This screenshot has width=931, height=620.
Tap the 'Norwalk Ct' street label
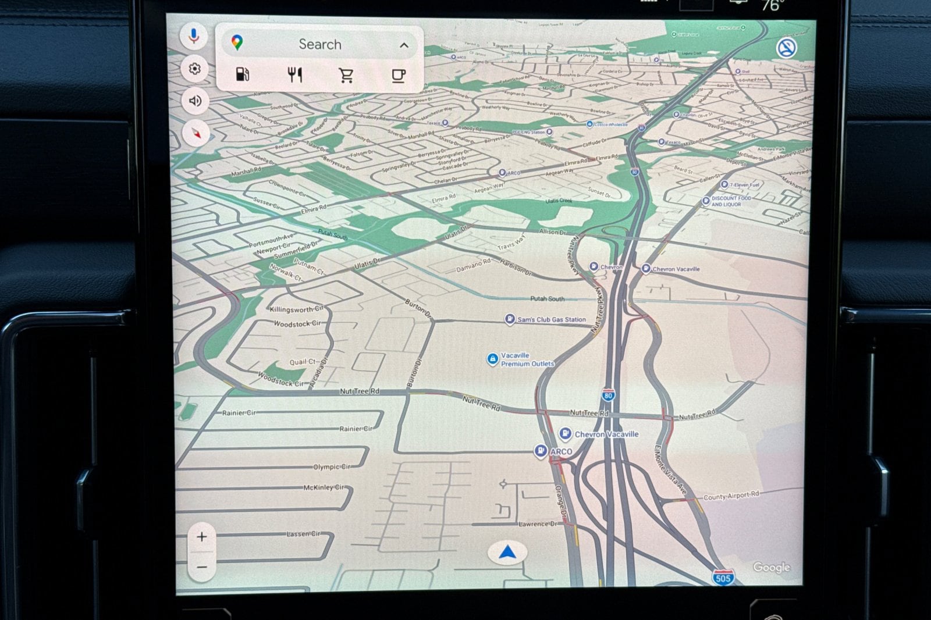(286, 272)
